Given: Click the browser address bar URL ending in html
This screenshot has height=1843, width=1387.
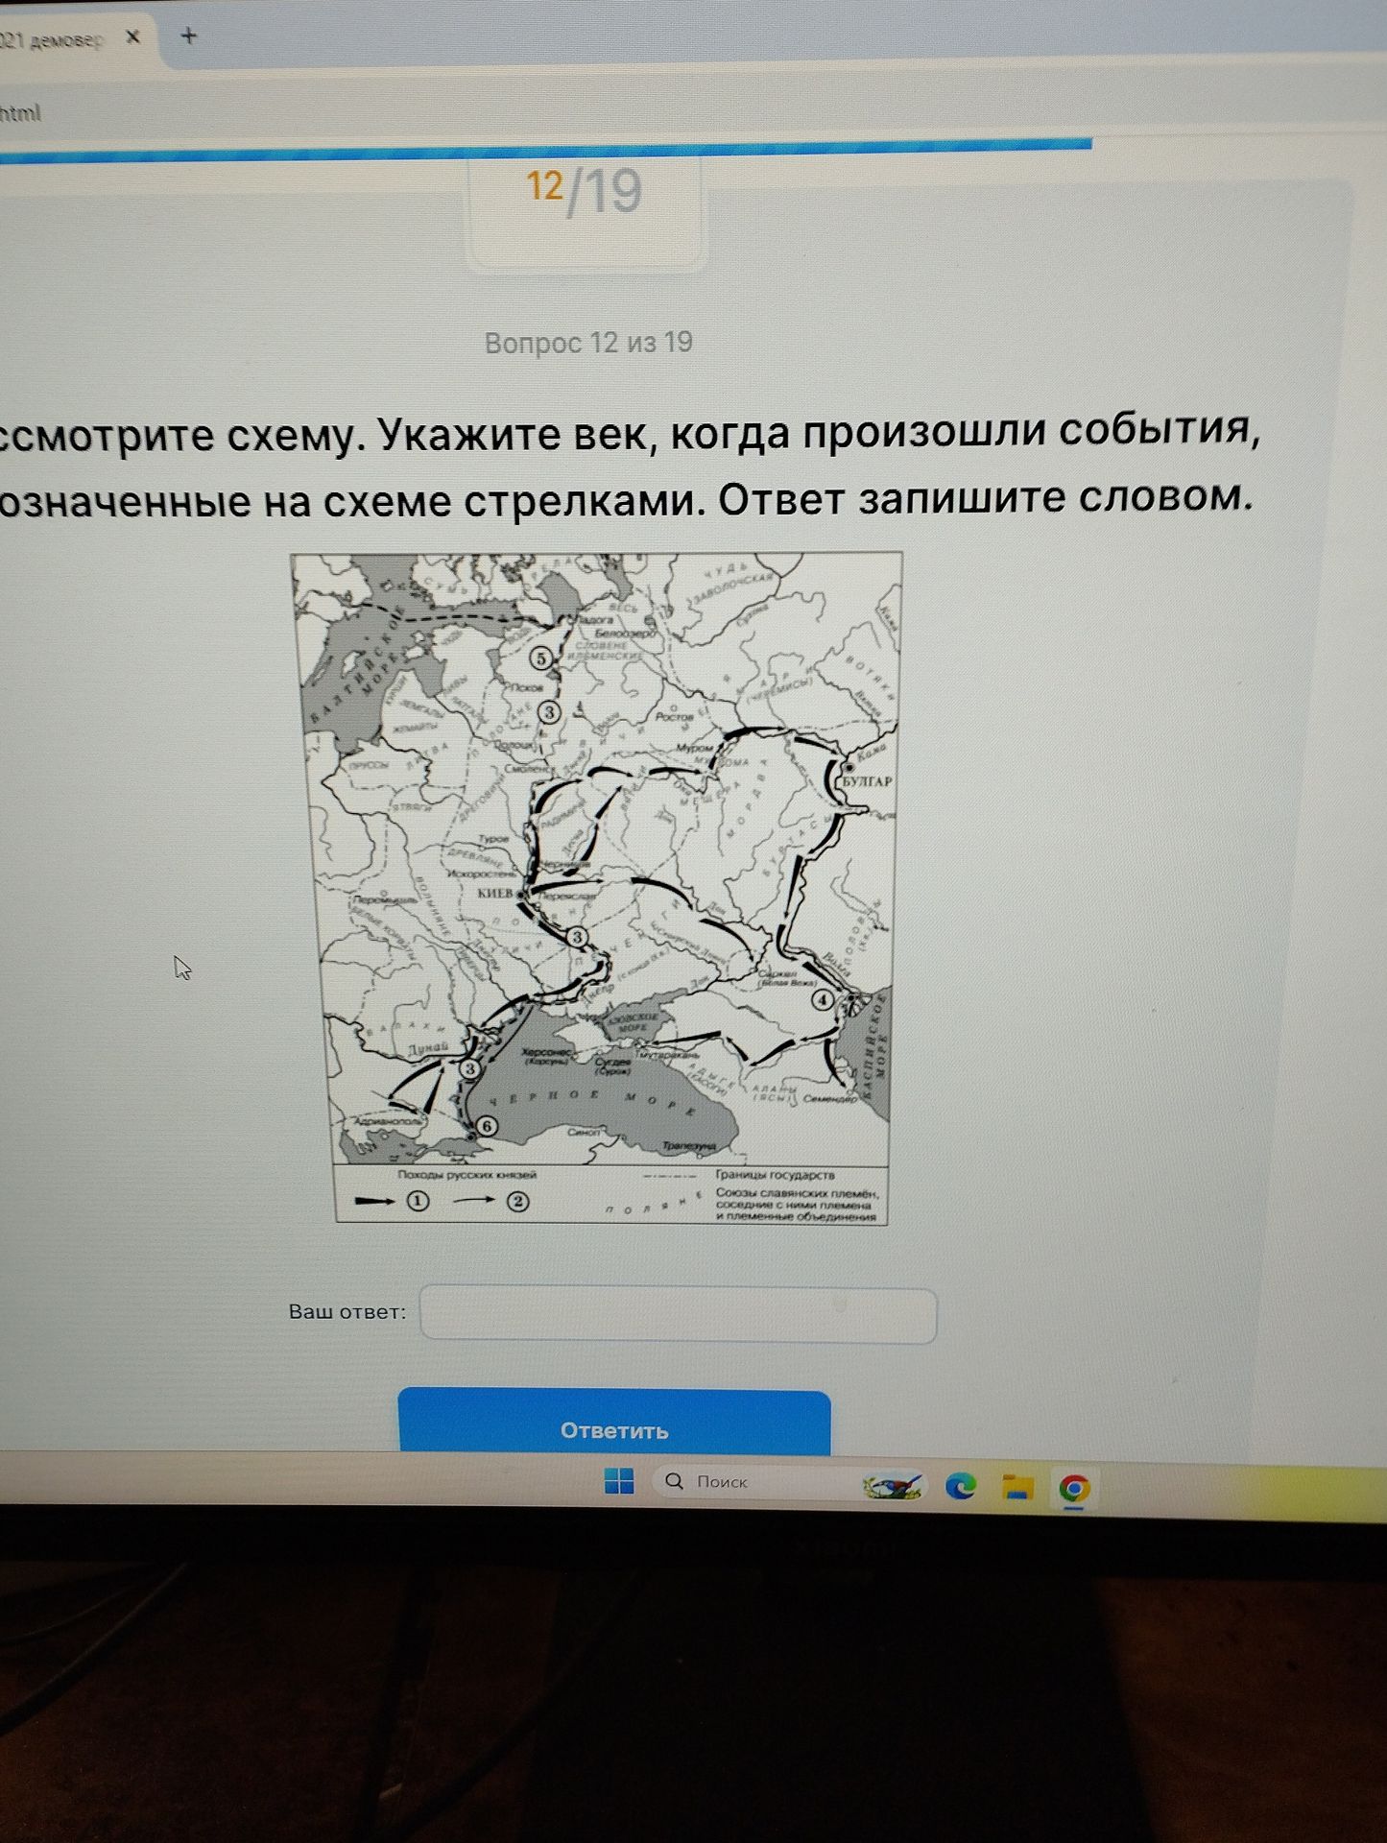Looking at the screenshot, I should [x=20, y=113].
